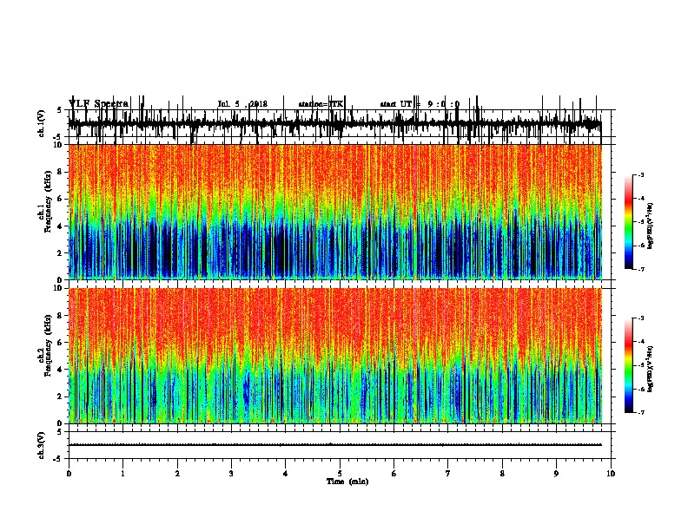The height and width of the screenshot is (531, 688).
Task: Click inside the ch.2 spectrogram panel
Action: coord(334,356)
